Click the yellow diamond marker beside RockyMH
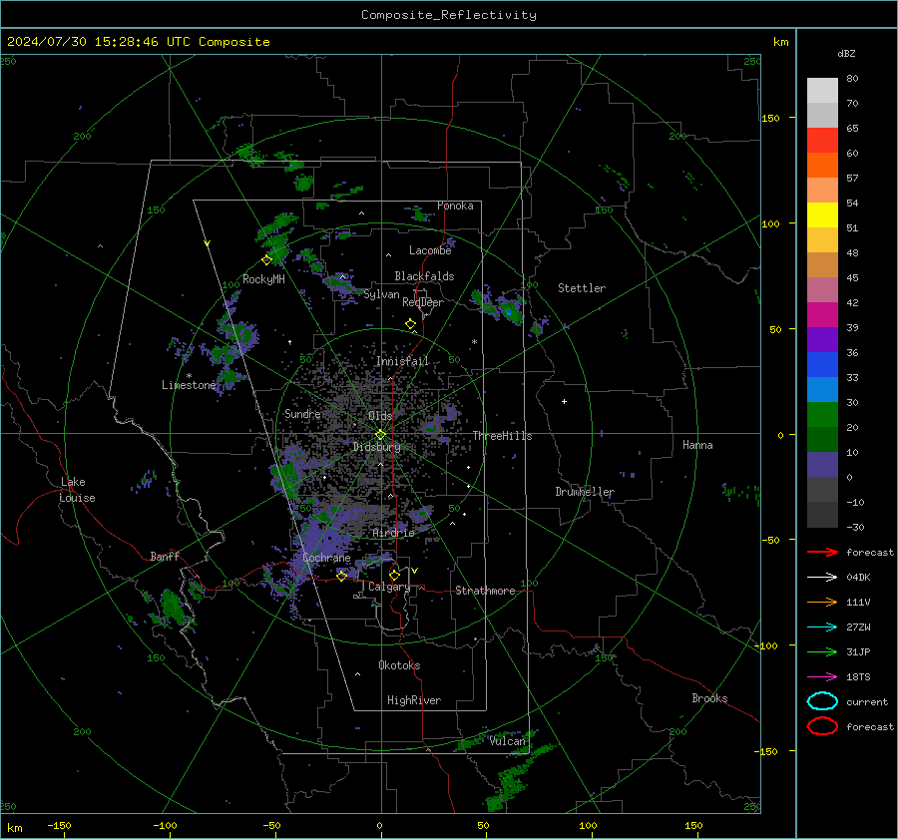 point(266,260)
